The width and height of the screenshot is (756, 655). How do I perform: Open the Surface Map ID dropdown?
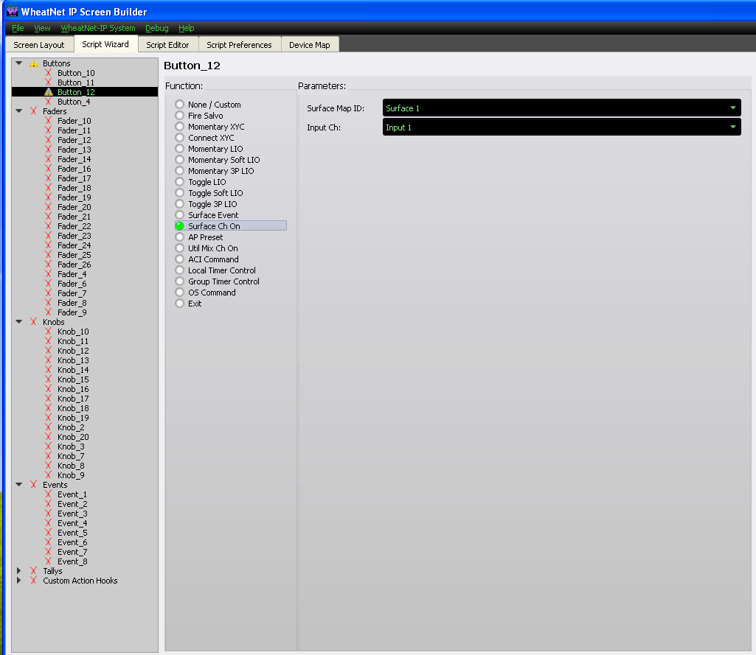tap(732, 108)
